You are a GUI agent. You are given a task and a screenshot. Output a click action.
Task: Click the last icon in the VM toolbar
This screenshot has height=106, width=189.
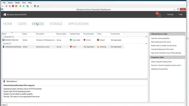click(38, 6)
